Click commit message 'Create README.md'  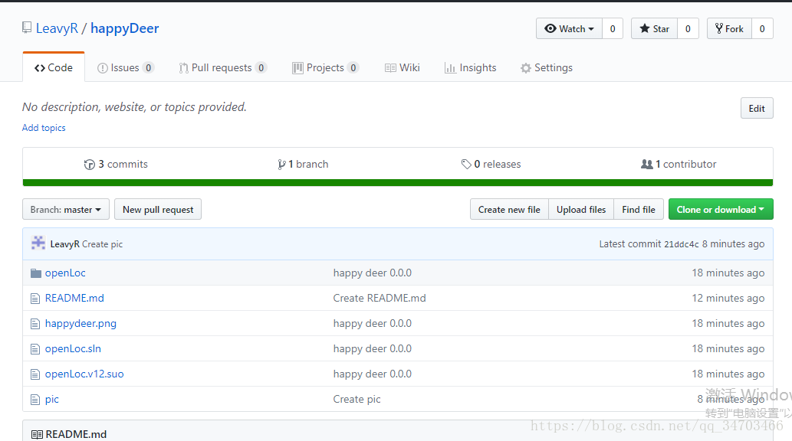tap(380, 298)
